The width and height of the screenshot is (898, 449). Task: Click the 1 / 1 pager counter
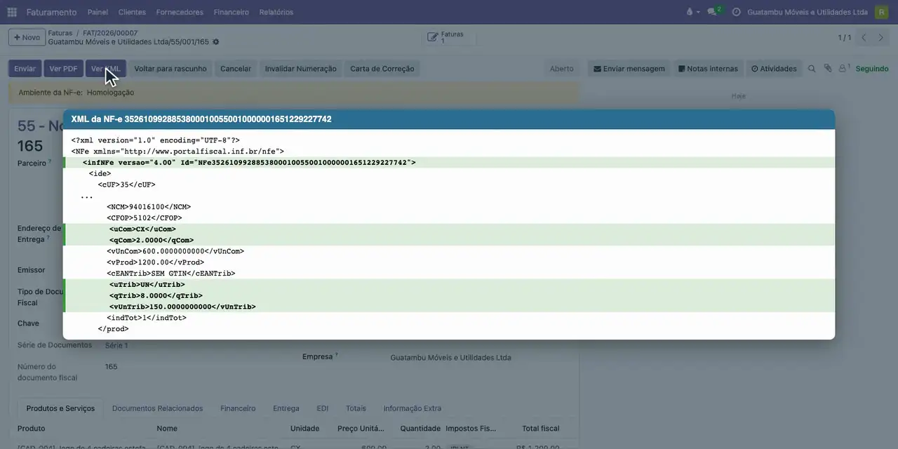click(x=845, y=37)
